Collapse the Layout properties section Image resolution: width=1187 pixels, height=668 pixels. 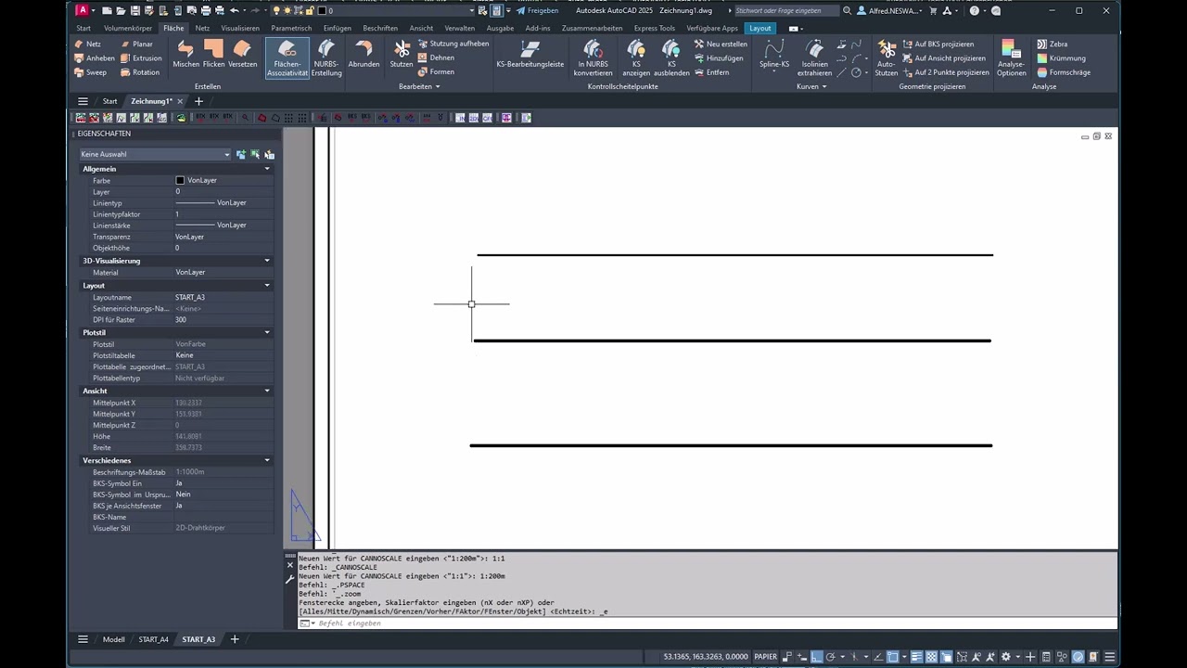pos(267,286)
